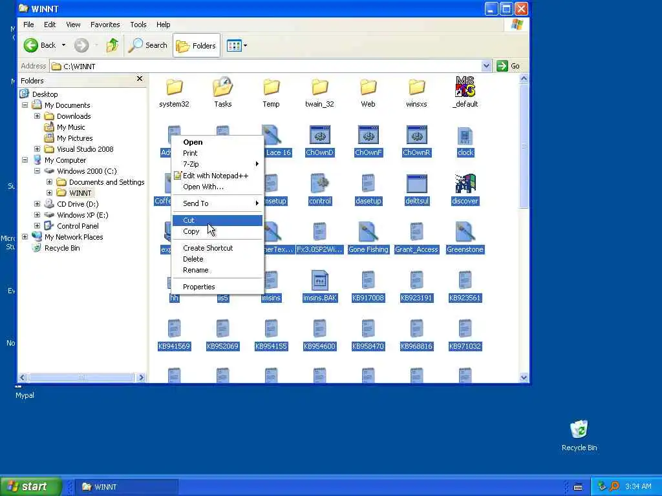Click the WINNT taskbar button
Screen dimensions: 662x496
click(127, 487)
